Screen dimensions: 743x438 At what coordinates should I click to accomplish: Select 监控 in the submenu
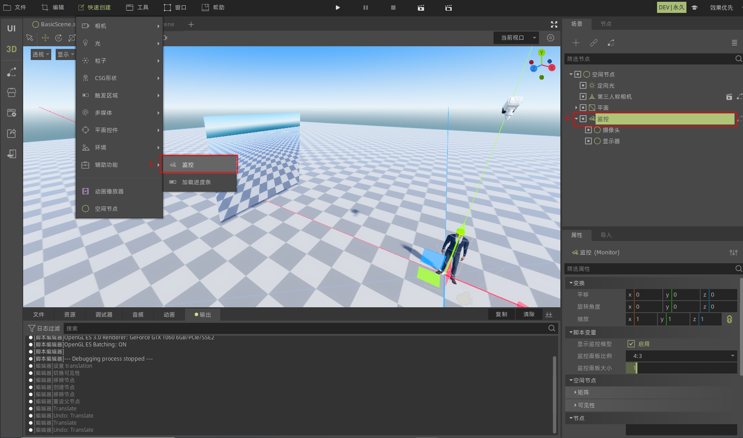click(199, 165)
